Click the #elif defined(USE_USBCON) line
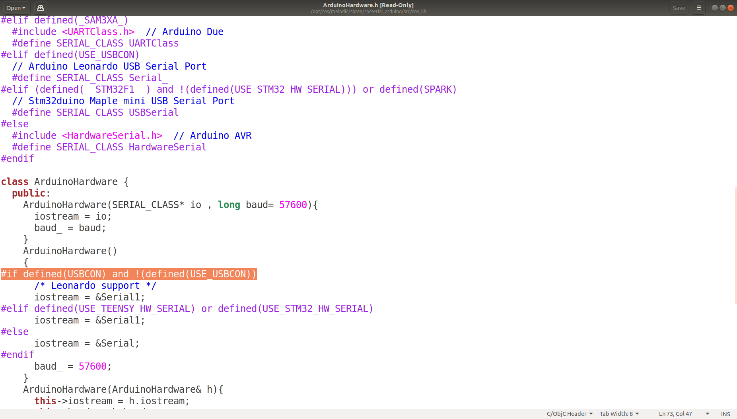Viewport: 737px width, 419px height. pyautogui.click(x=70, y=55)
